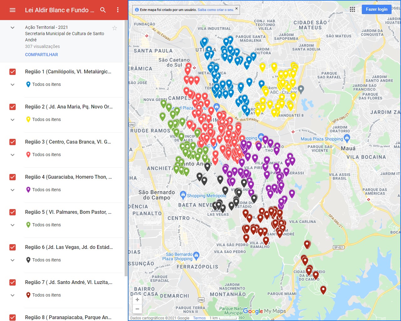Click the Região 3 Centro layer title
401x321 pixels.
tap(68, 142)
